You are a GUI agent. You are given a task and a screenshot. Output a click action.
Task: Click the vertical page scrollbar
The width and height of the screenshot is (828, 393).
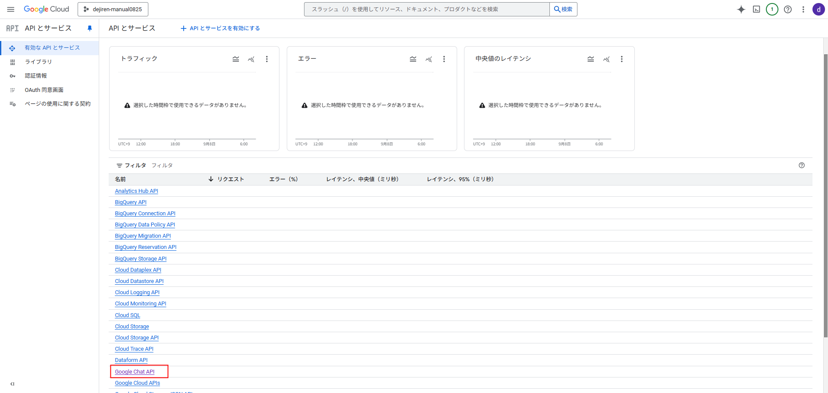[x=825, y=194]
